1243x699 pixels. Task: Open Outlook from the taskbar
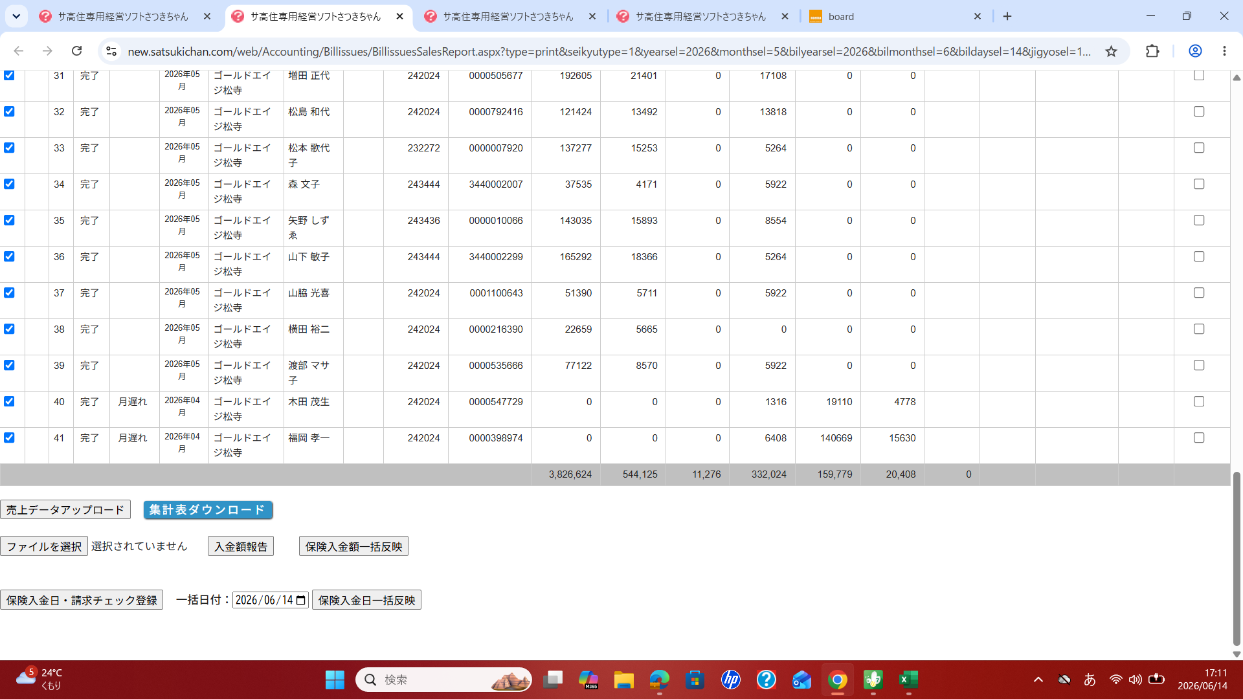[x=802, y=680]
